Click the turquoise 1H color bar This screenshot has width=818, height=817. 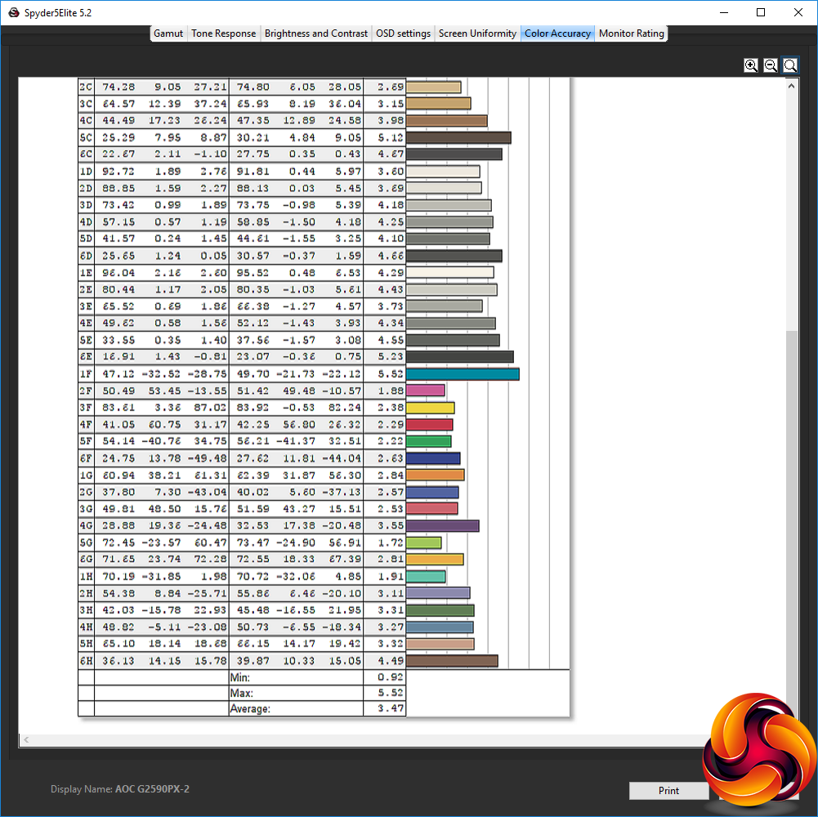(426, 577)
